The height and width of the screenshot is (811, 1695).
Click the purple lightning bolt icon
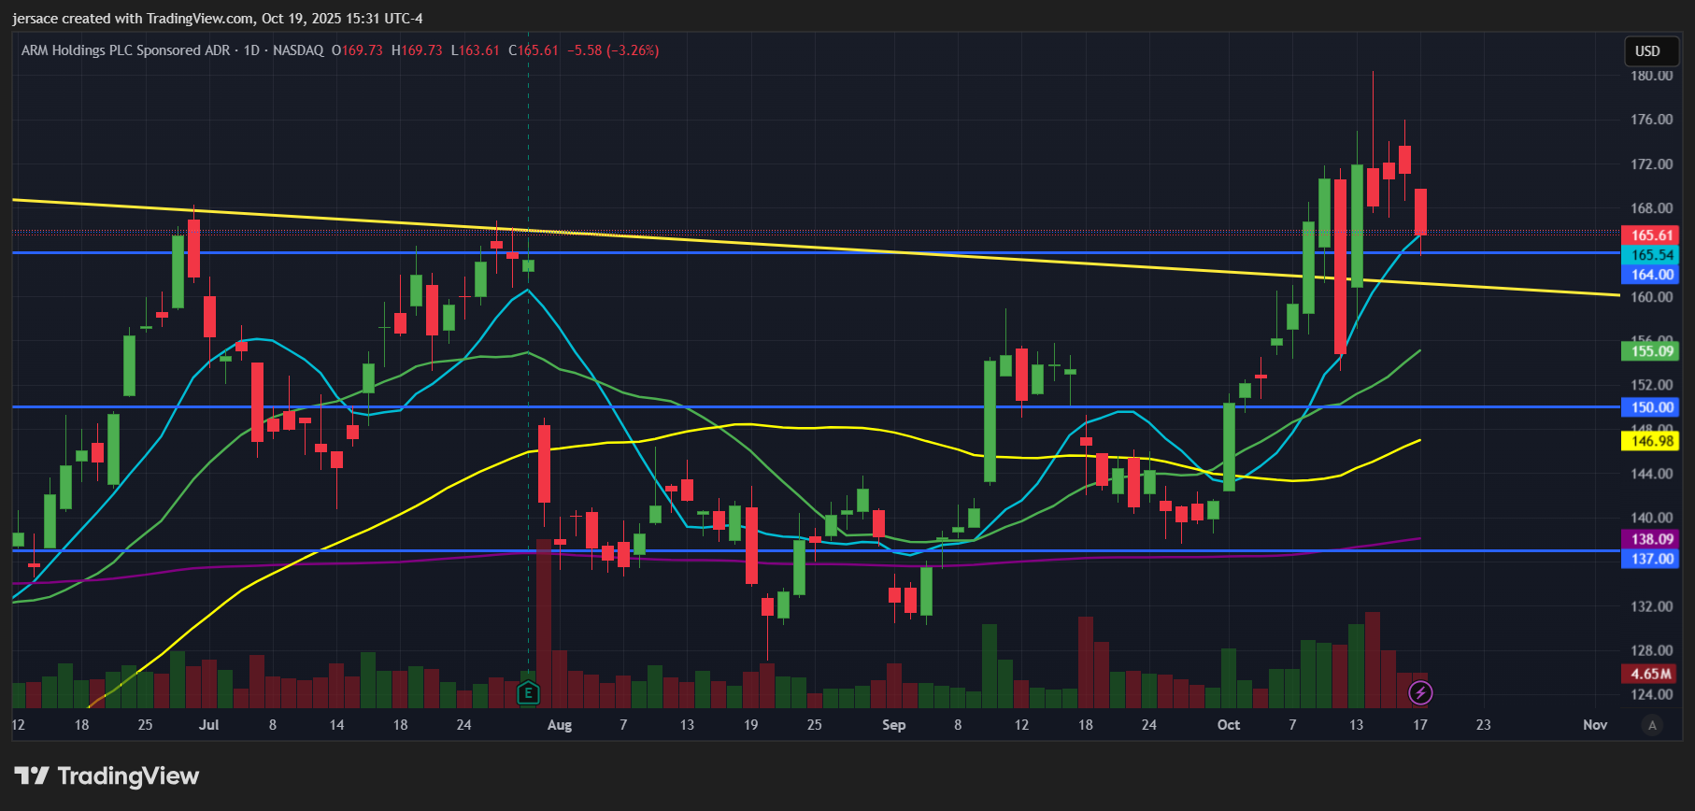pos(1420,692)
